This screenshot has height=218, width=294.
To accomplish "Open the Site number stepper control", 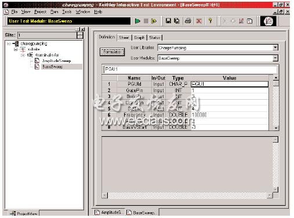I will pos(80,35).
